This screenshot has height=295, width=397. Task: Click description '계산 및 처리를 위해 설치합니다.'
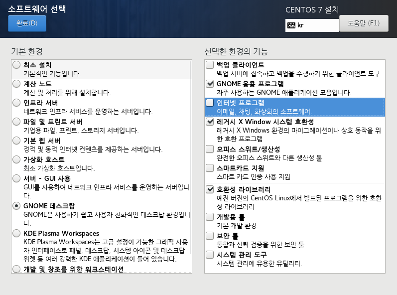point(67,92)
